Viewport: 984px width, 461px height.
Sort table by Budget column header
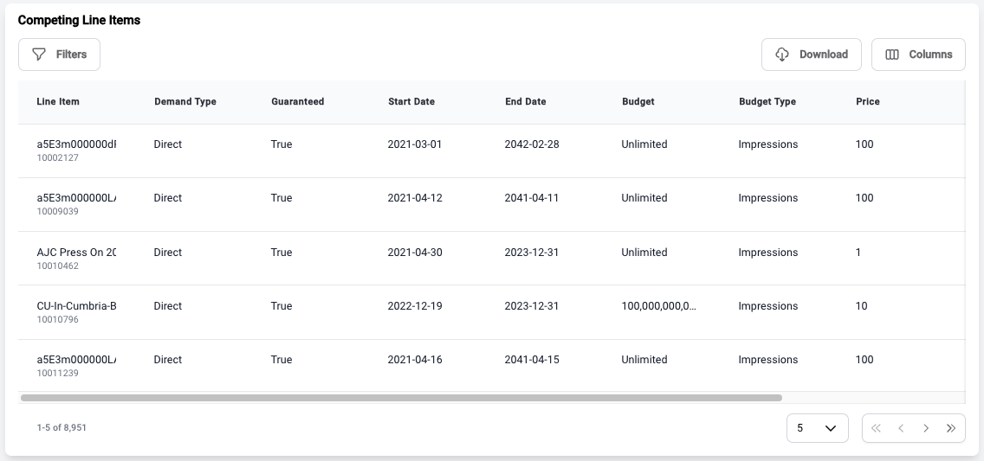point(638,102)
